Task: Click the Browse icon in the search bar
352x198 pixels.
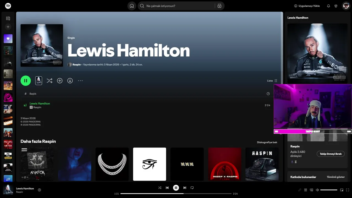Action: tap(219, 6)
